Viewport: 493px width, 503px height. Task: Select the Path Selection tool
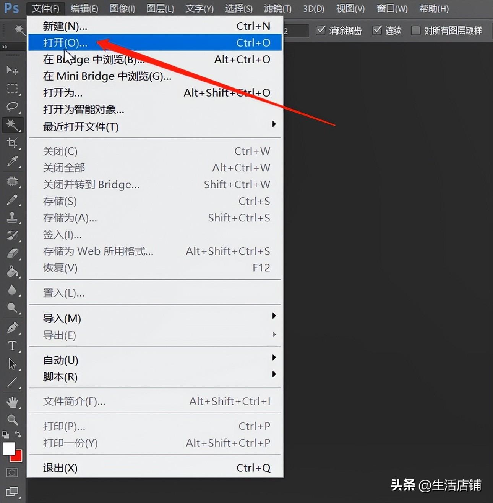pos(12,364)
